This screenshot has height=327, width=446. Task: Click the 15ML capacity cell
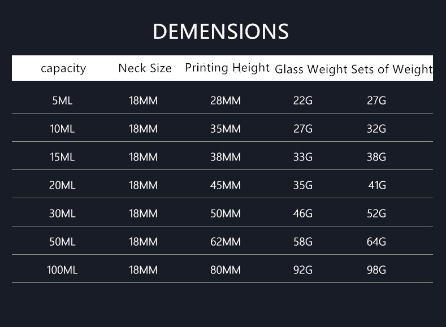pyautogui.click(x=62, y=157)
